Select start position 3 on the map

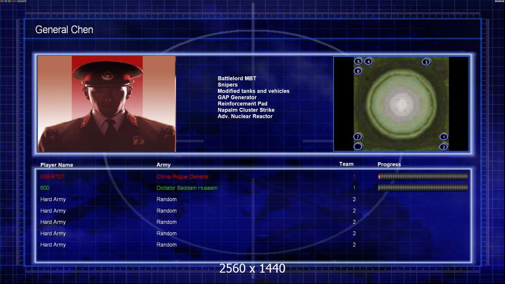pos(426,62)
